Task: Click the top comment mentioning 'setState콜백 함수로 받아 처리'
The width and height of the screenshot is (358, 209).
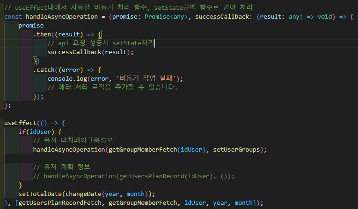Action: point(128,7)
